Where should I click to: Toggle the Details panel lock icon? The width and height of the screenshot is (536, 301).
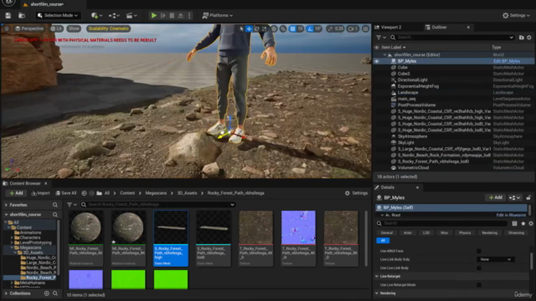tap(528, 197)
